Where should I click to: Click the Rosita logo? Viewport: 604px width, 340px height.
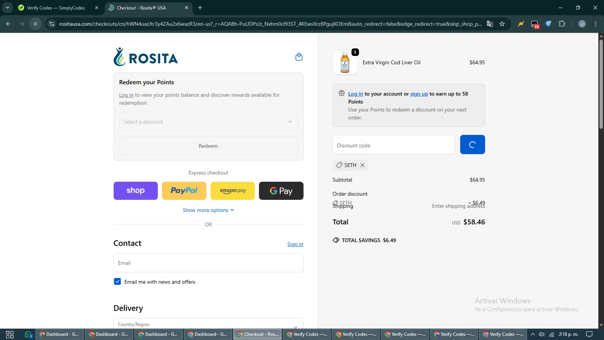[x=146, y=57]
